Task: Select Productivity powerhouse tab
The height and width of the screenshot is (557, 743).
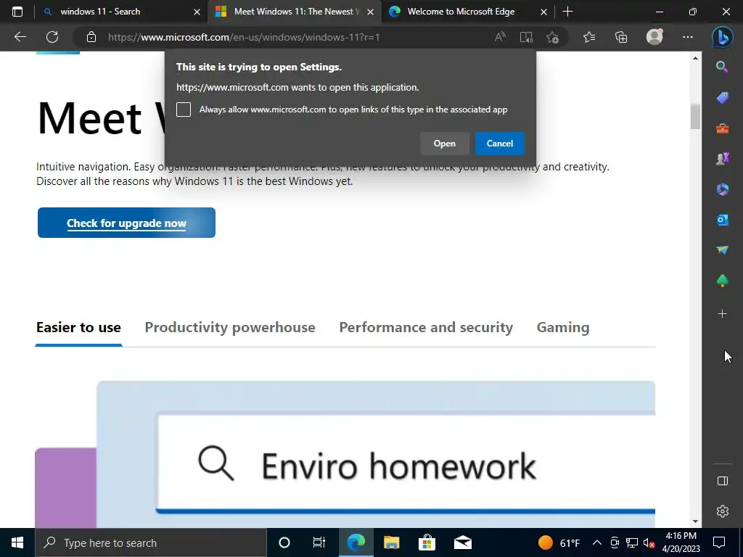Action: 230,327
